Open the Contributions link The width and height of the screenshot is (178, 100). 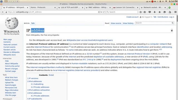click(x=163, y=17)
